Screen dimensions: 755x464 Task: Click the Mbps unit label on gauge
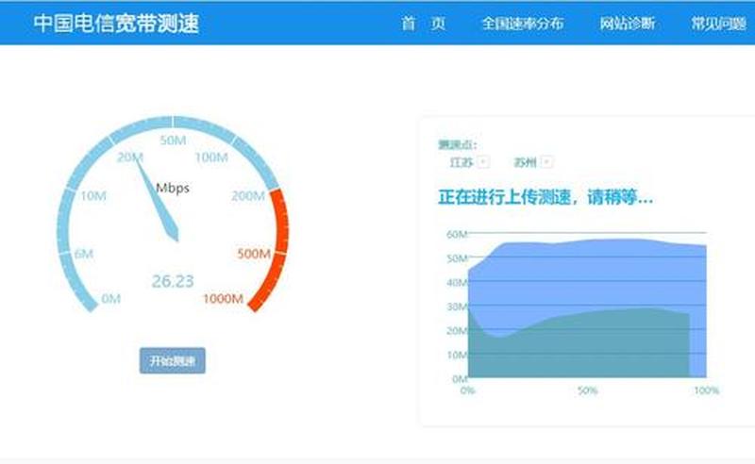point(173,188)
